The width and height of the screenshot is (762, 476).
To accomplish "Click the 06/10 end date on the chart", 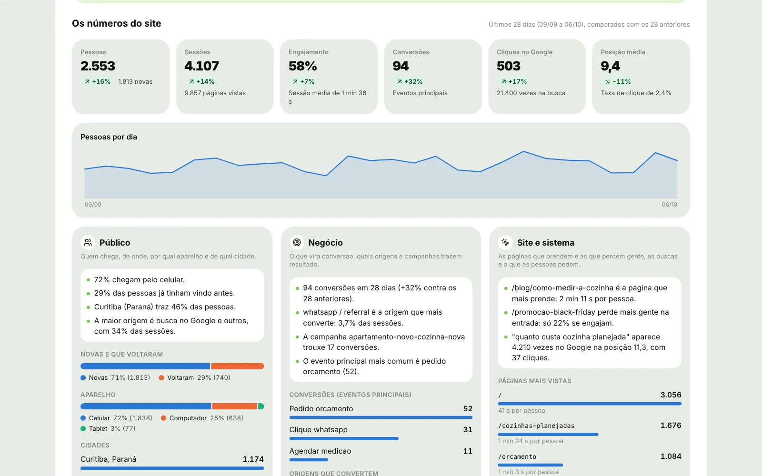I will (669, 205).
